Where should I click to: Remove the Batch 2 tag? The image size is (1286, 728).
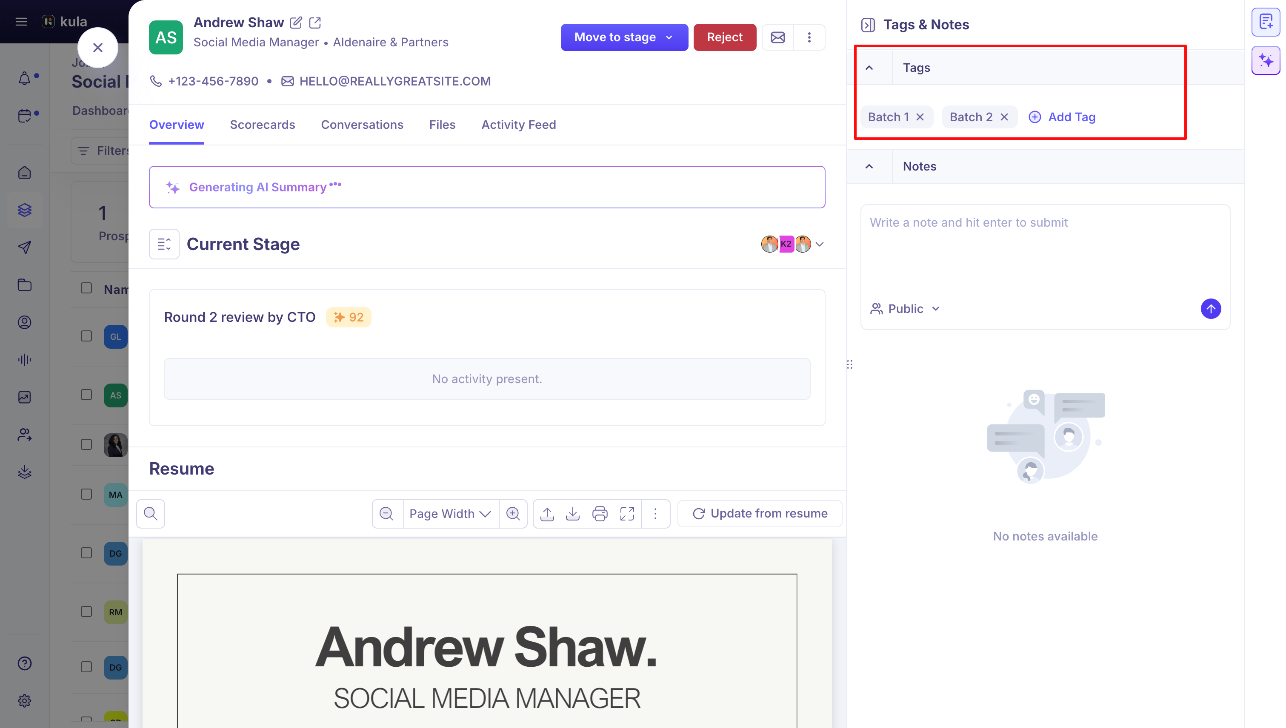(x=1004, y=117)
